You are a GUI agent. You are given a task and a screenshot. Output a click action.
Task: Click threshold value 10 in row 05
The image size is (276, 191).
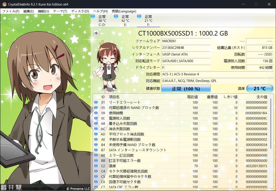236,108
